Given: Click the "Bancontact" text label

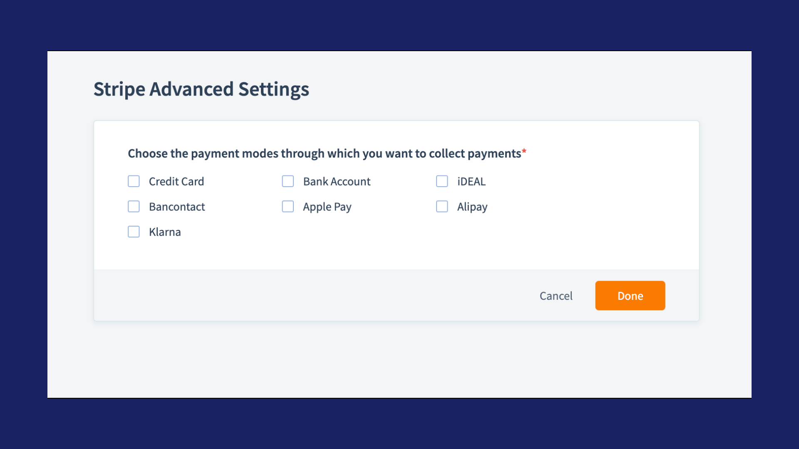Looking at the screenshot, I should [x=177, y=207].
